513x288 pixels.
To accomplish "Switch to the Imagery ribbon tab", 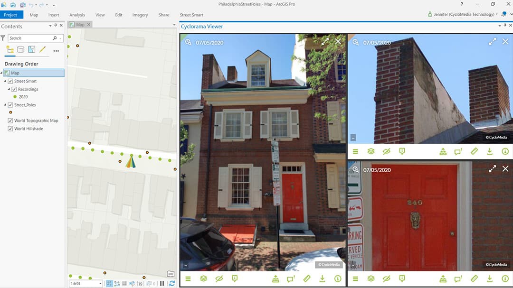I will tap(140, 15).
